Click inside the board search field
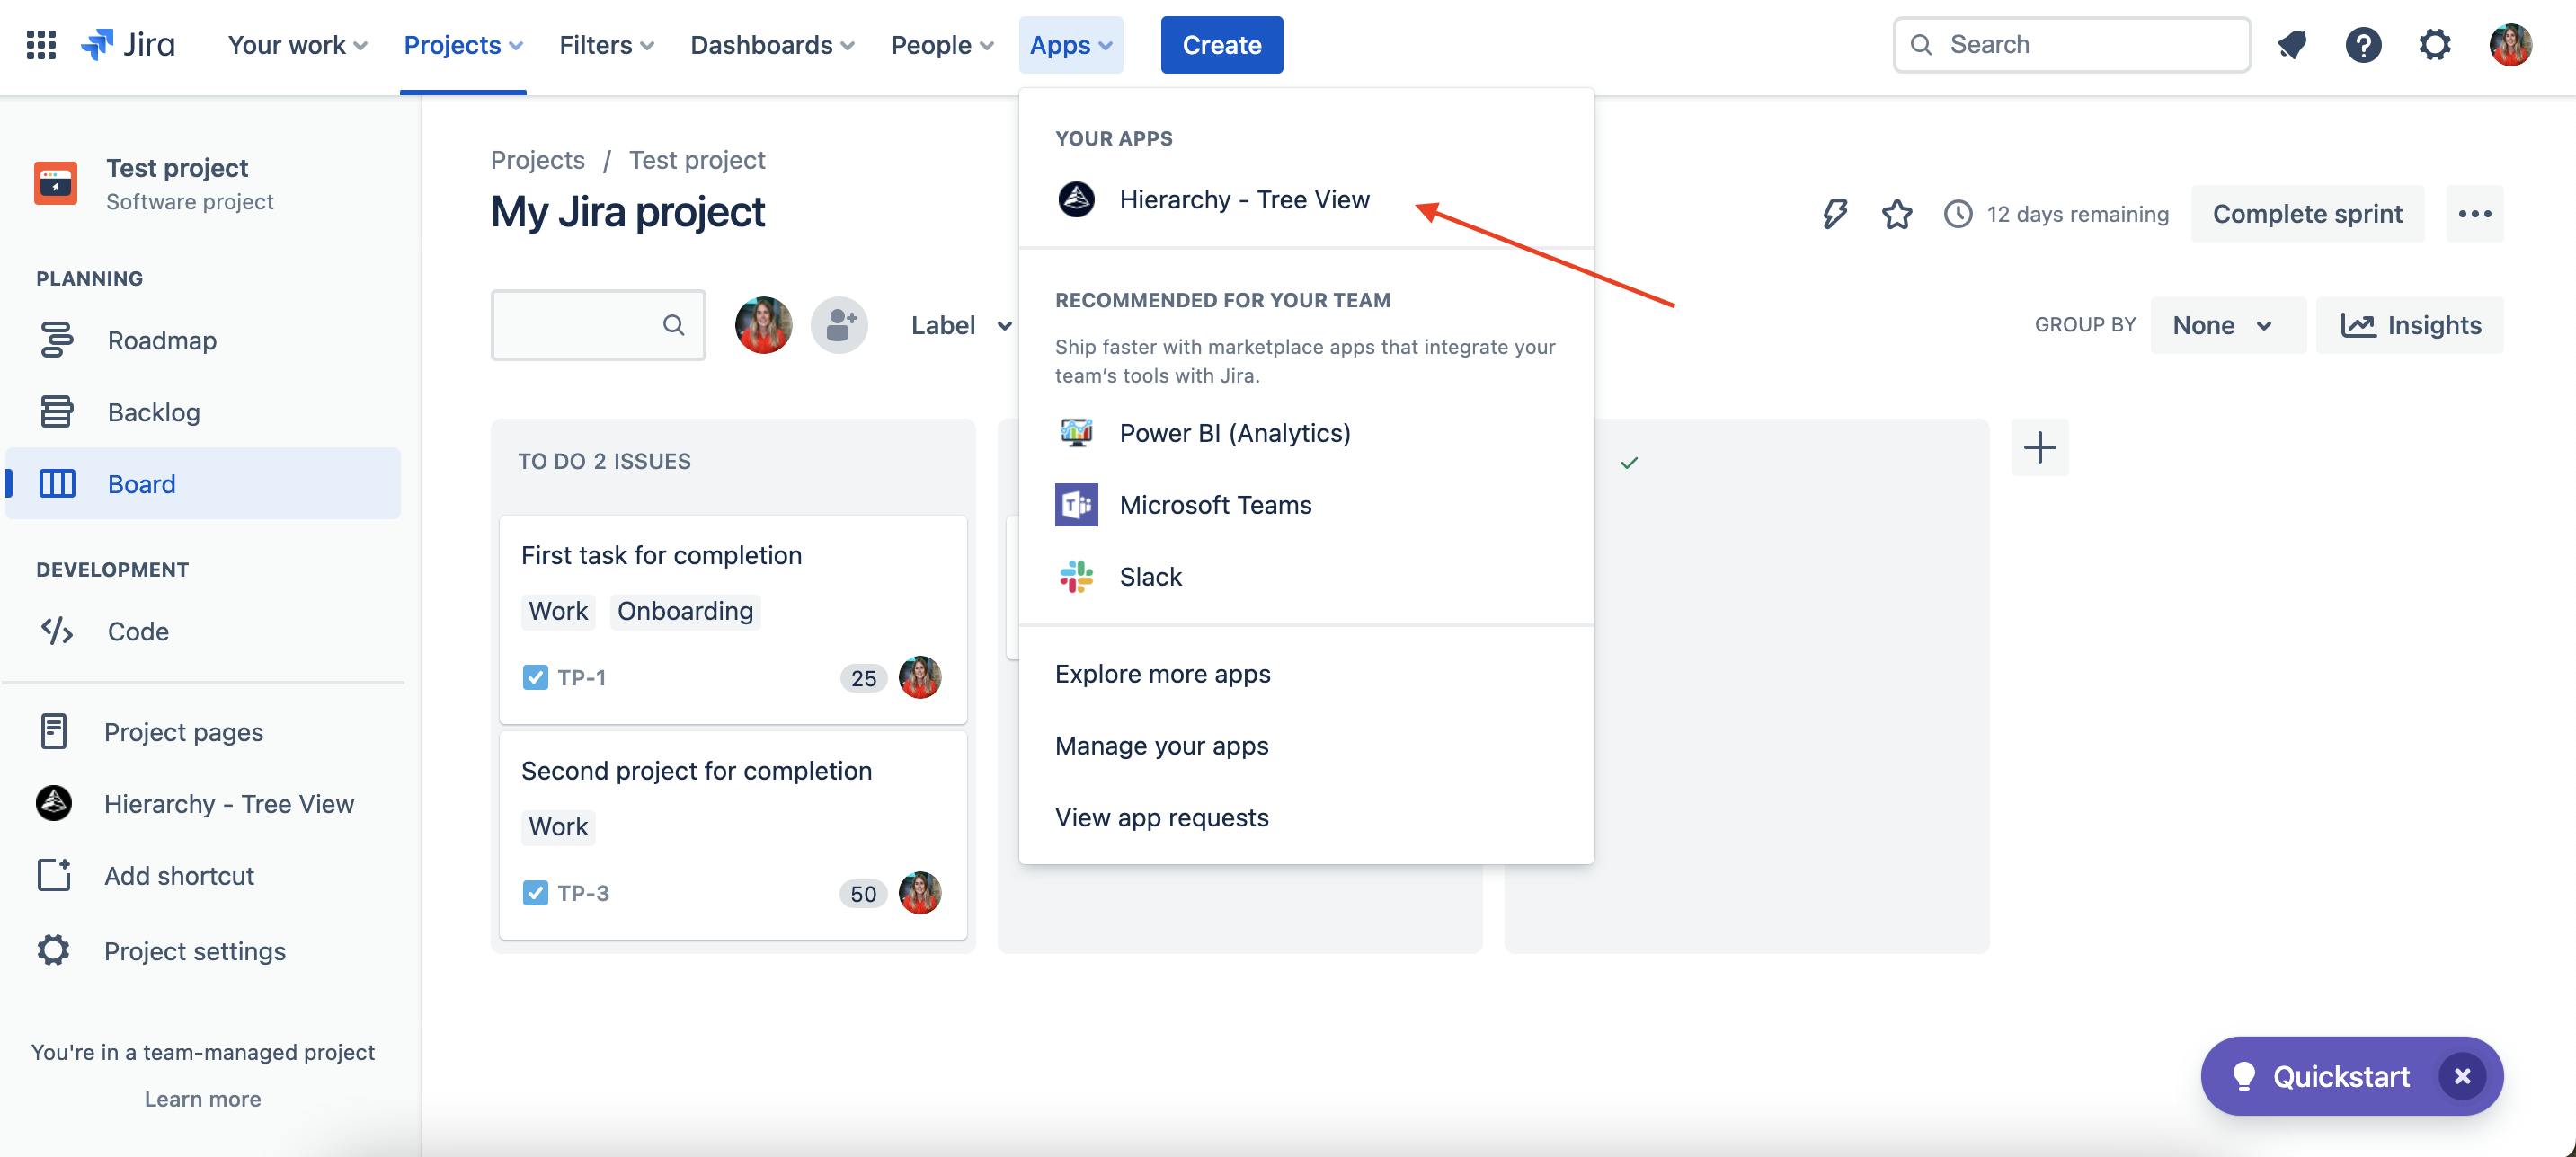 (590, 324)
